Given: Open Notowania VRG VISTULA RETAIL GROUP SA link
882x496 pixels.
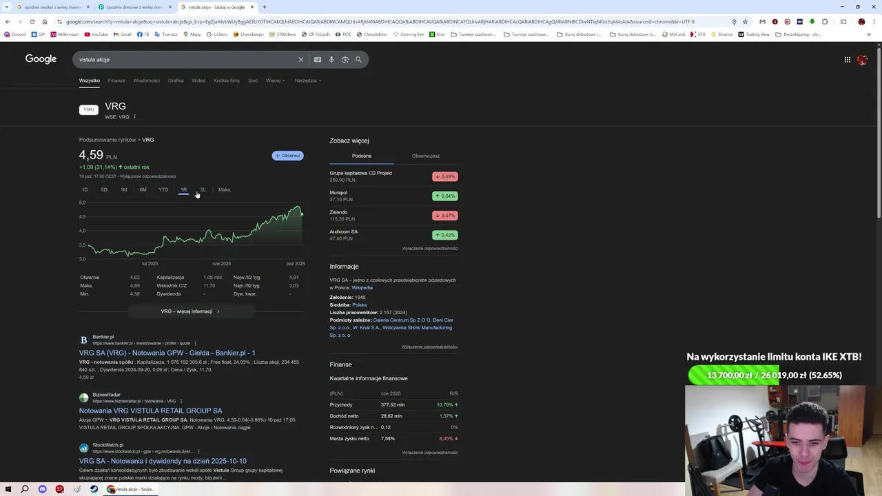Looking at the screenshot, I should pos(150,411).
